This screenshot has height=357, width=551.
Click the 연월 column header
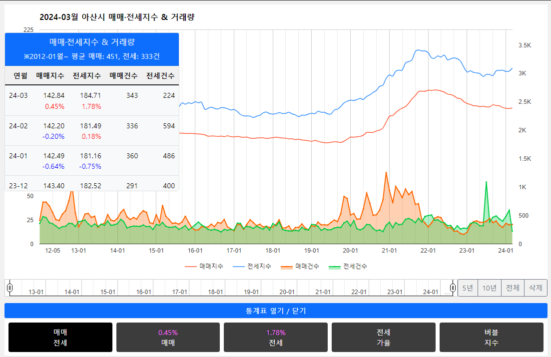click(20, 75)
